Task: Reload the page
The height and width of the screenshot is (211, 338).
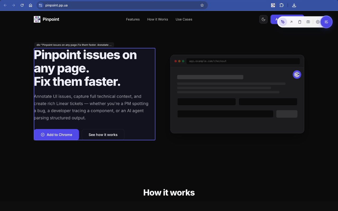Action: click(22, 5)
